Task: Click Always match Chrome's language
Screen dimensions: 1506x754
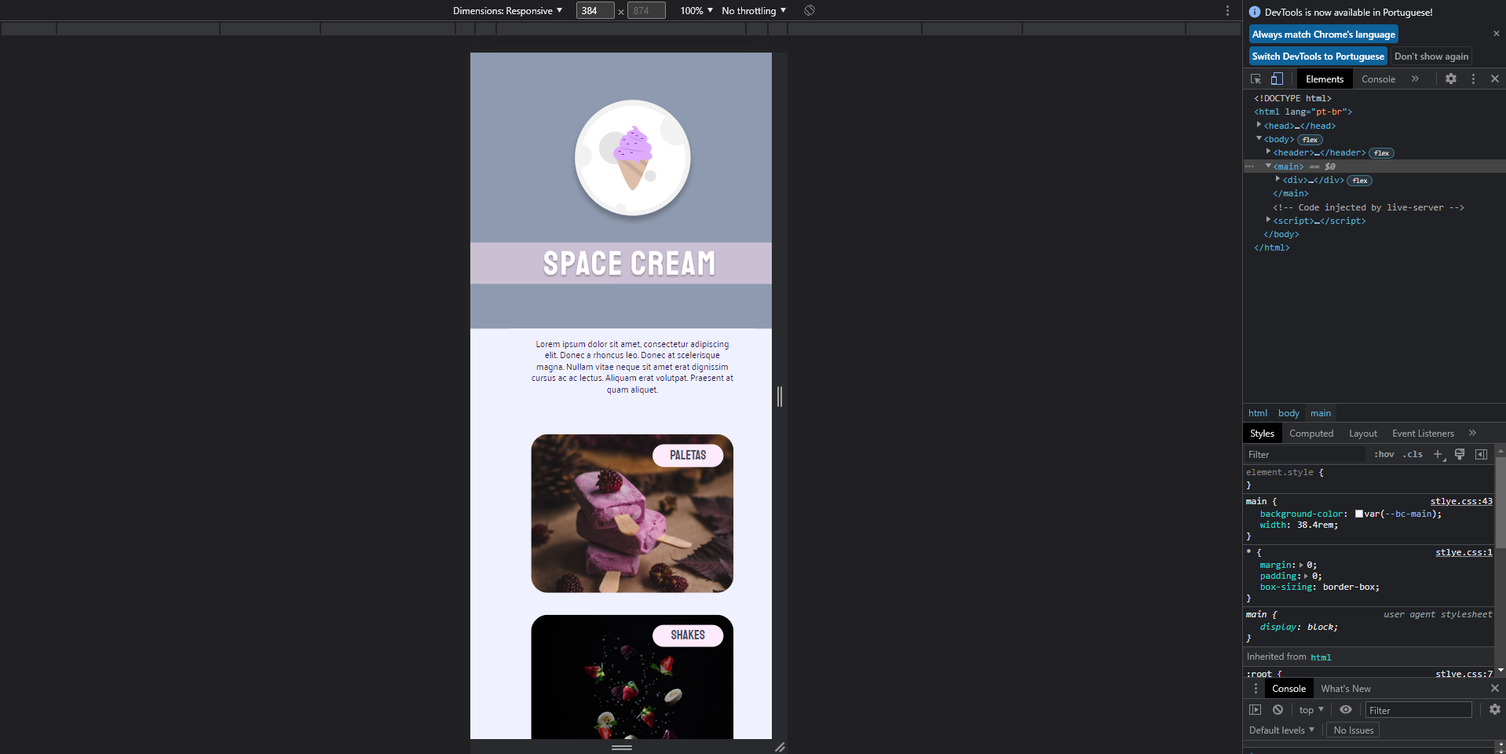Action: [x=1323, y=35]
